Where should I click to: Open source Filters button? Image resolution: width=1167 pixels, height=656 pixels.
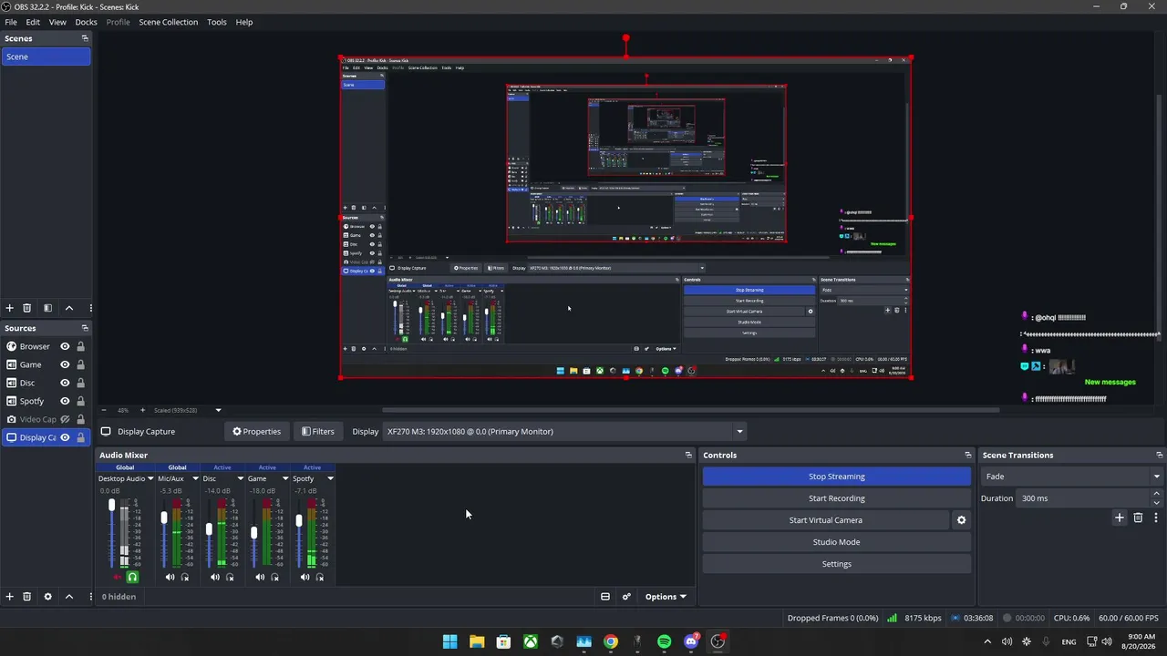coord(318,432)
